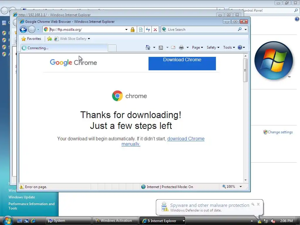Viewport: 300px width, 225px height.
Task: Click the chrome logo in page center
Action: [129, 96]
